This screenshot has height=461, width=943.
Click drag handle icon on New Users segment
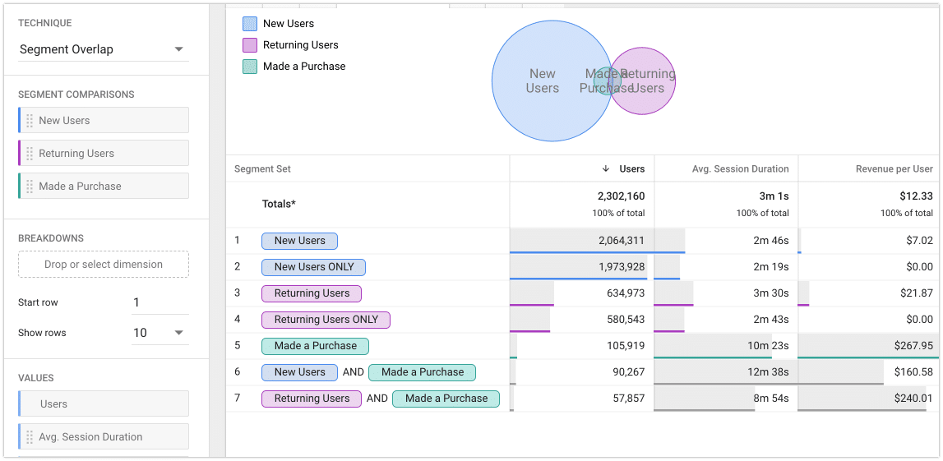[x=30, y=121]
